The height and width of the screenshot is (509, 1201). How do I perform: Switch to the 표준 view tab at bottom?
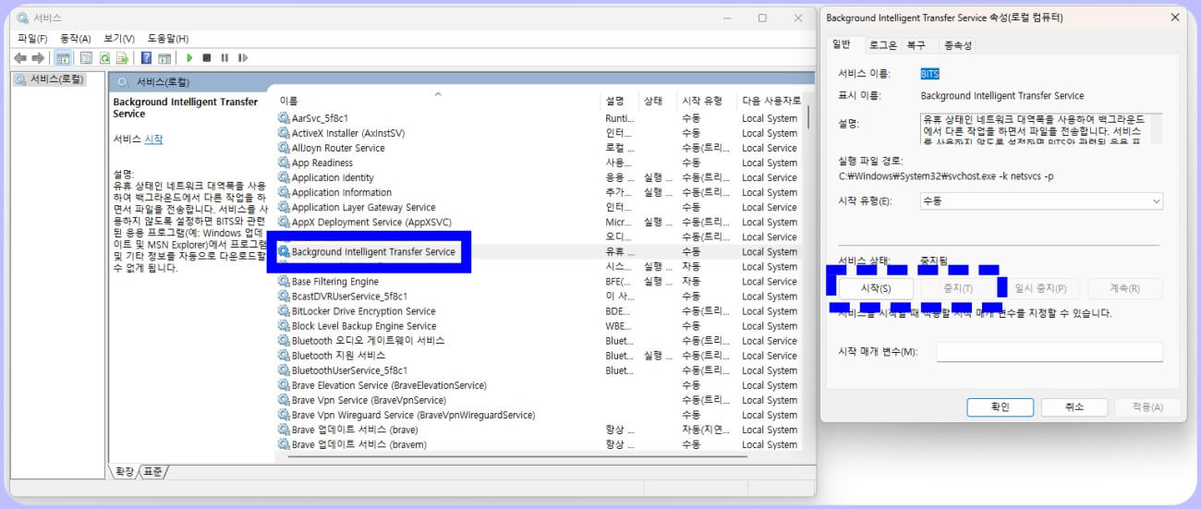coord(153,471)
